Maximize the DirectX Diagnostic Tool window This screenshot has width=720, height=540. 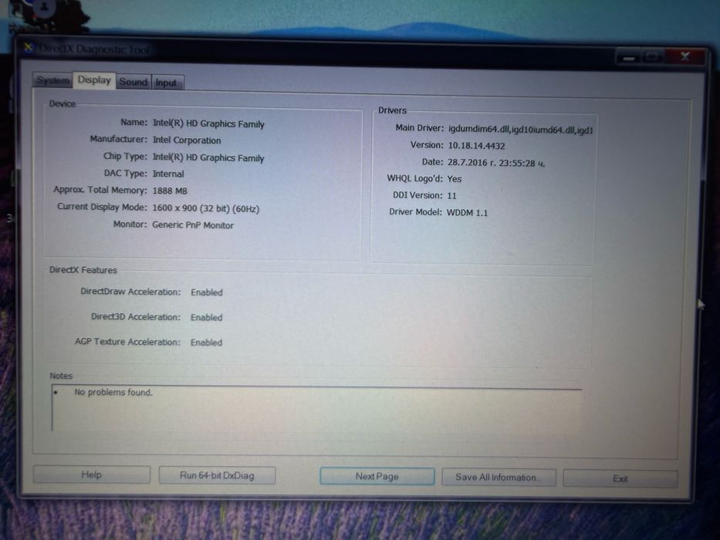pos(653,57)
